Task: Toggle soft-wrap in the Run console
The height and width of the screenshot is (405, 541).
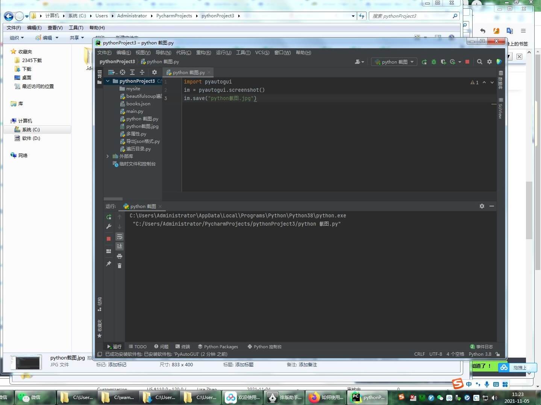Action: tap(120, 237)
